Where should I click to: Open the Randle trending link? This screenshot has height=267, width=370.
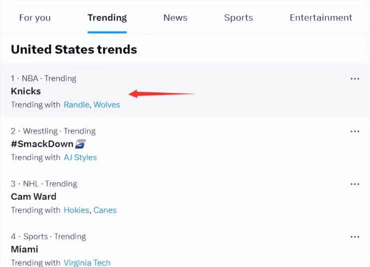[x=76, y=105]
